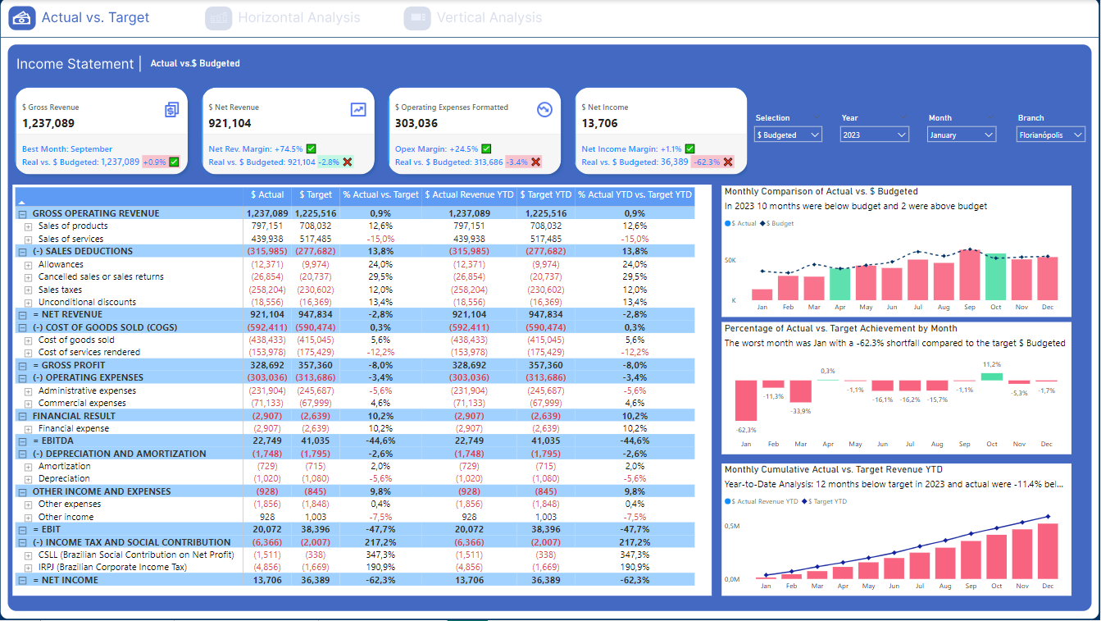Expand the Sales taxes row
The height and width of the screenshot is (621, 1101).
(28, 290)
